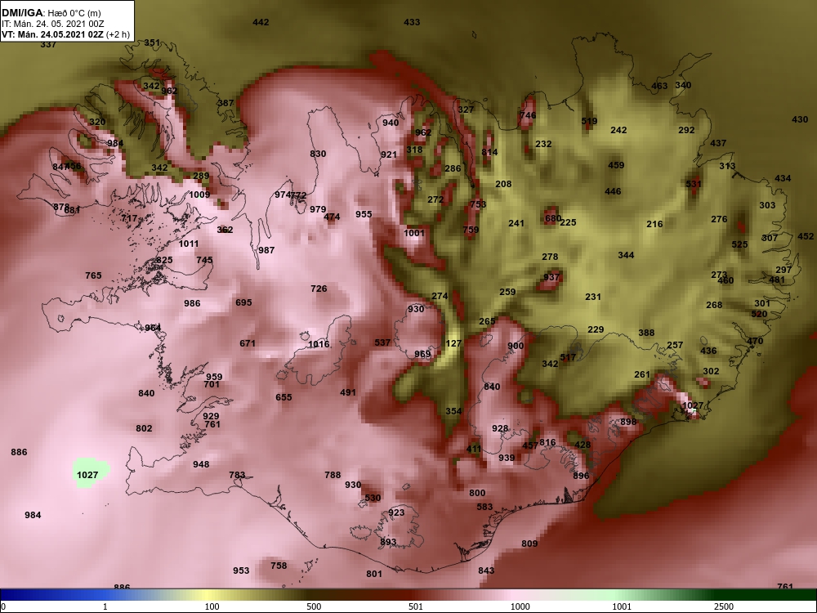This screenshot has width=817, height=613.
Task: Click the map value "717"
Action: pyautogui.click(x=129, y=218)
